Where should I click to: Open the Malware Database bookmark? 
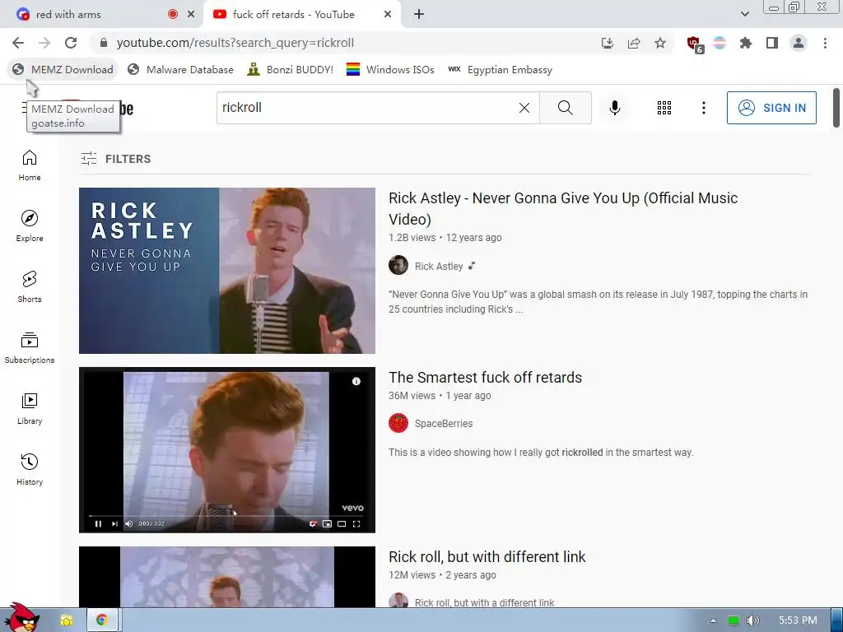coord(180,69)
